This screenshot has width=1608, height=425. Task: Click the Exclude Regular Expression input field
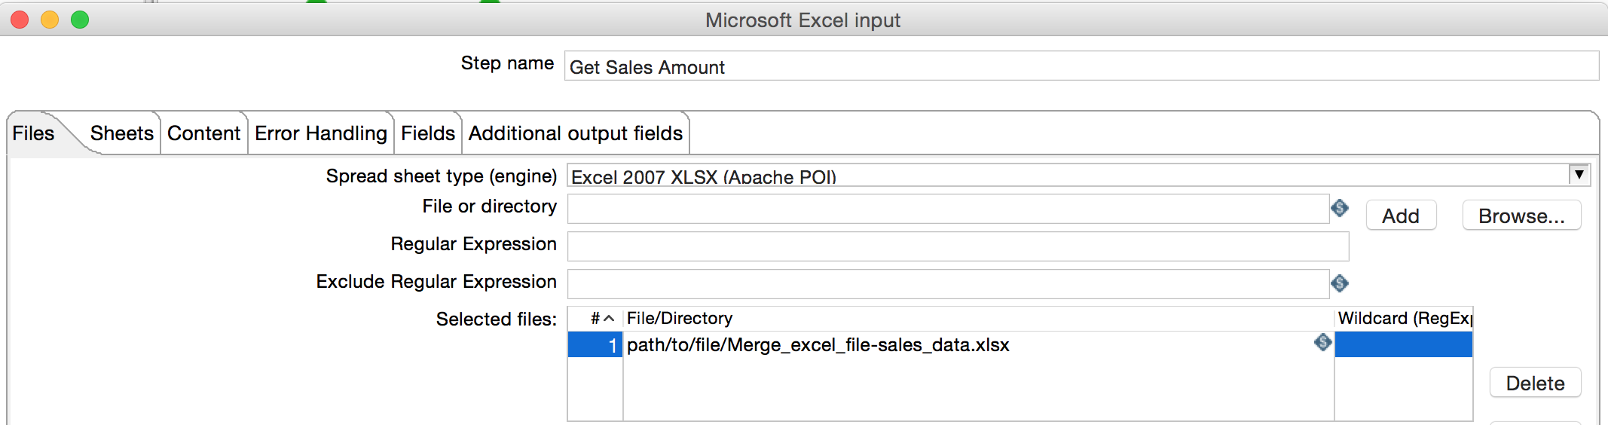click(947, 284)
